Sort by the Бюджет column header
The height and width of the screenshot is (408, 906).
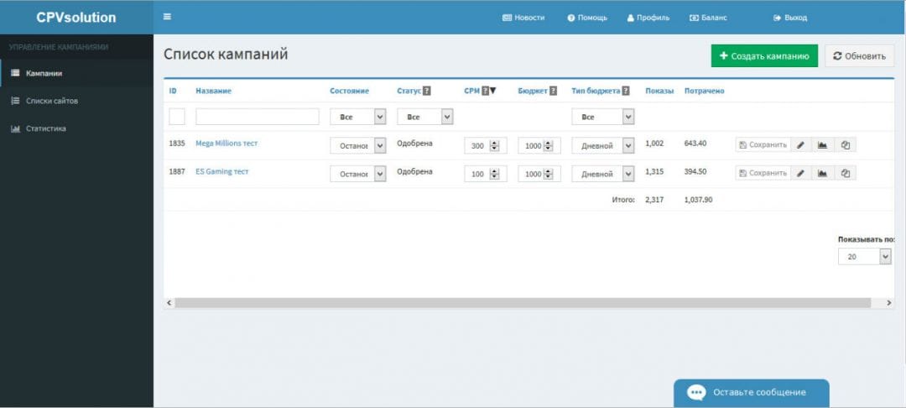click(x=533, y=91)
